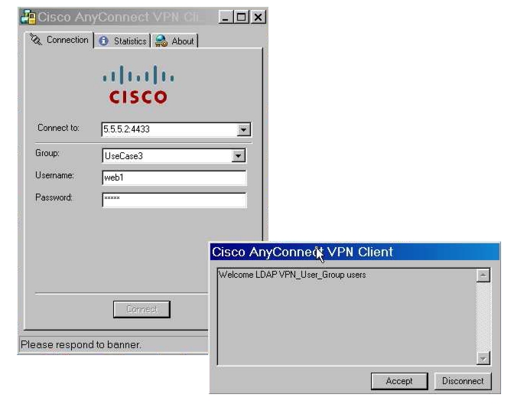Close the AnyConnect main window

258,17
